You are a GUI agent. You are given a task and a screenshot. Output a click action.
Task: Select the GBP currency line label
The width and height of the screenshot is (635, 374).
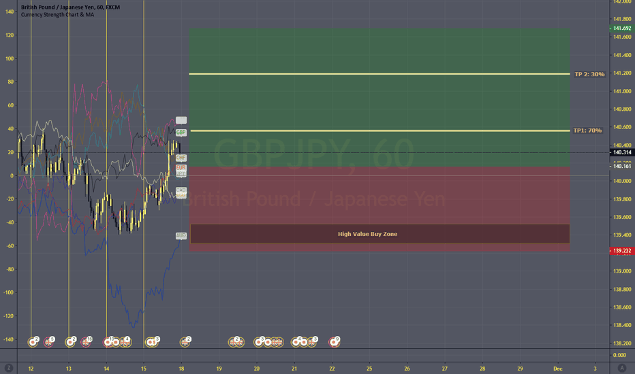pyautogui.click(x=181, y=132)
